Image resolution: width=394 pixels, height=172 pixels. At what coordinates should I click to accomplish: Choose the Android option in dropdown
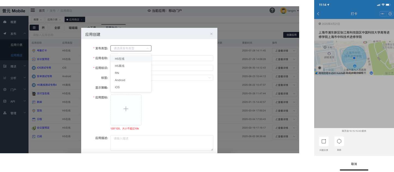click(120, 80)
